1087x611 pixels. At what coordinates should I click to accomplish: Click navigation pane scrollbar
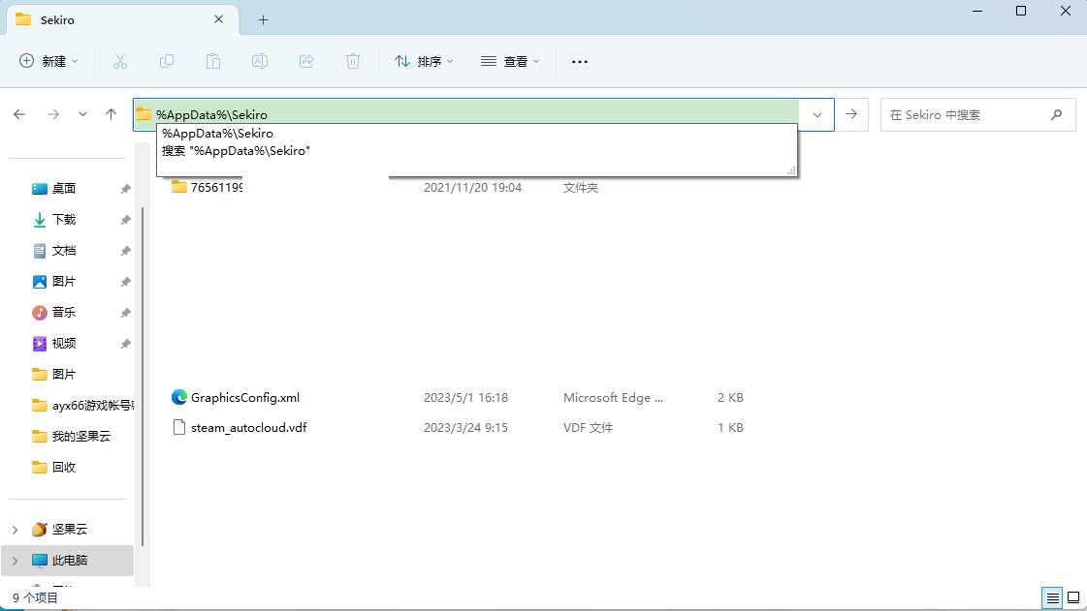click(143, 377)
